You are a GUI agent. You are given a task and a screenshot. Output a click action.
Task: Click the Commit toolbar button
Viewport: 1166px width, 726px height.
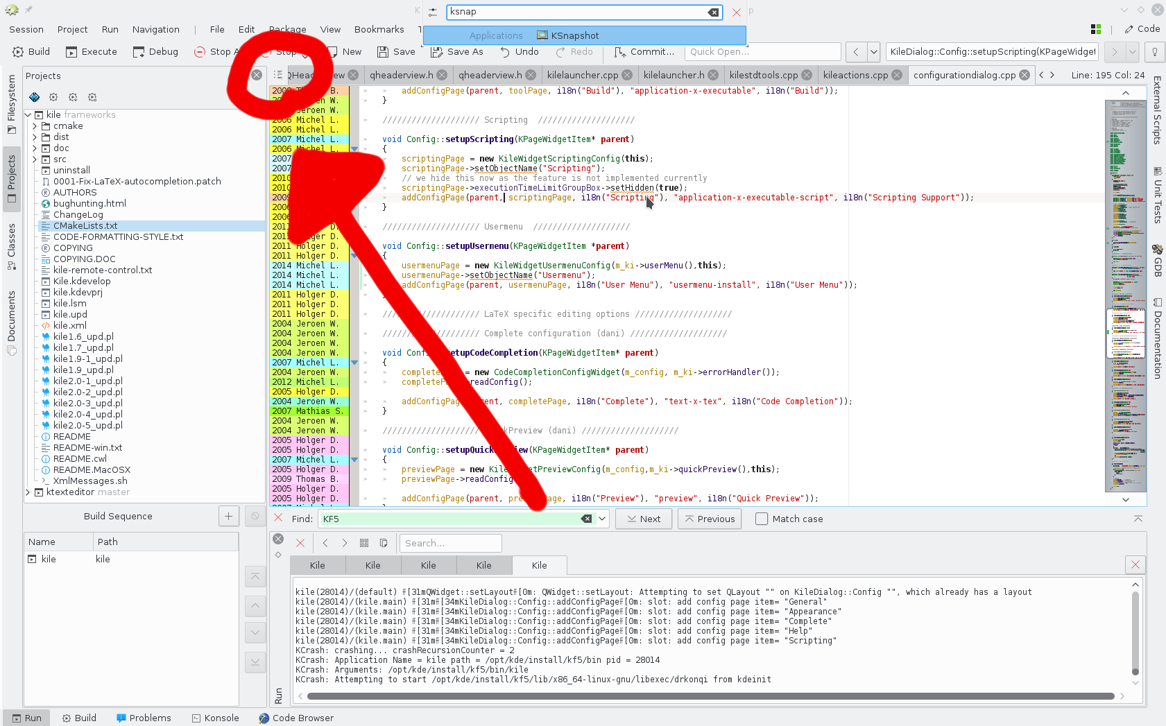pyautogui.click(x=644, y=51)
